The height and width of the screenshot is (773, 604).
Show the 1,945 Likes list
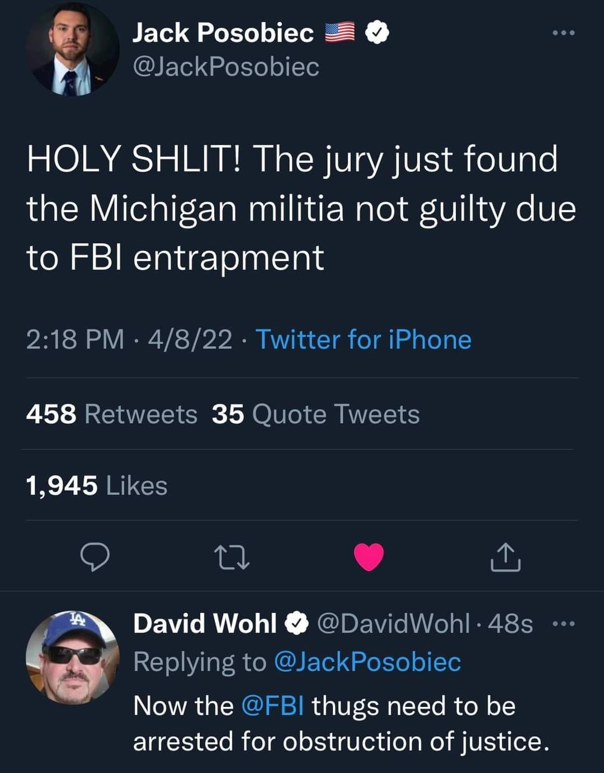[x=97, y=485]
